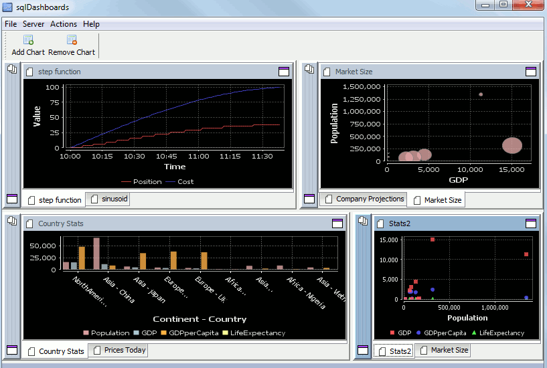Image resolution: width=547 pixels, height=368 pixels.
Task: Click the Country Stats panel title text
Action: [61, 223]
